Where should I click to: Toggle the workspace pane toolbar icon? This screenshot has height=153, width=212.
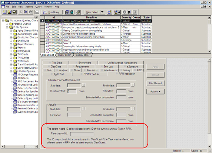click(37, 12)
